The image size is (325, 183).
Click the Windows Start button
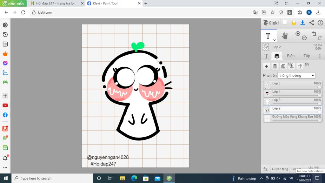[x=6, y=178]
